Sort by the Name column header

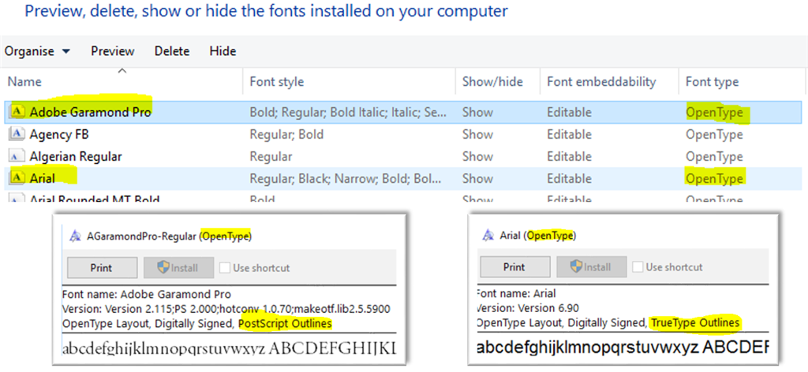122,81
